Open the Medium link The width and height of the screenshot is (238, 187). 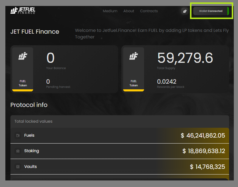click(x=110, y=11)
